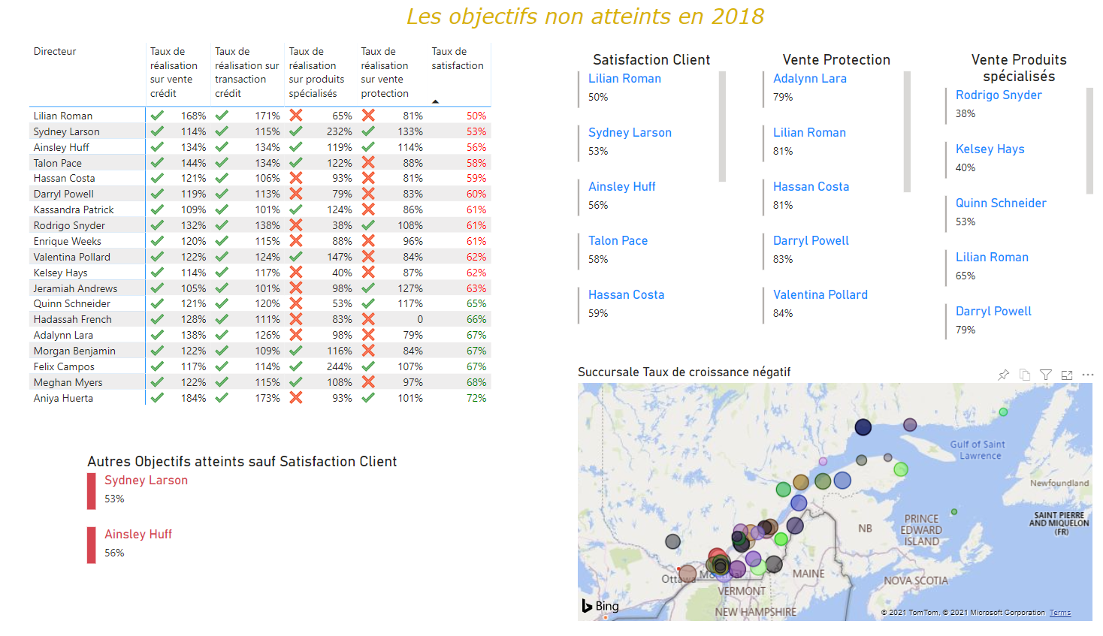Open the Terms link on the map

[1059, 613]
